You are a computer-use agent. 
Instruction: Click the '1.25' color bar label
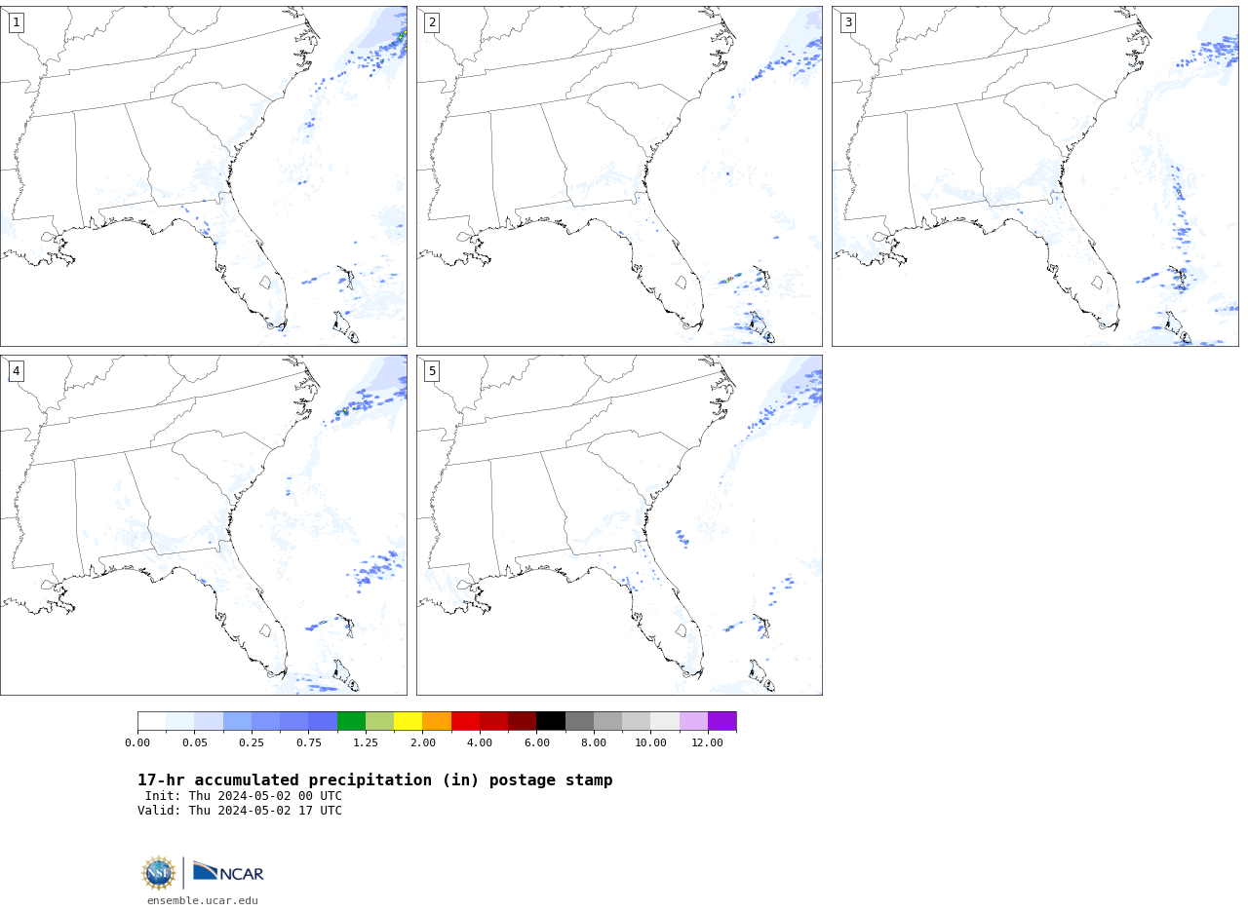point(366,743)
